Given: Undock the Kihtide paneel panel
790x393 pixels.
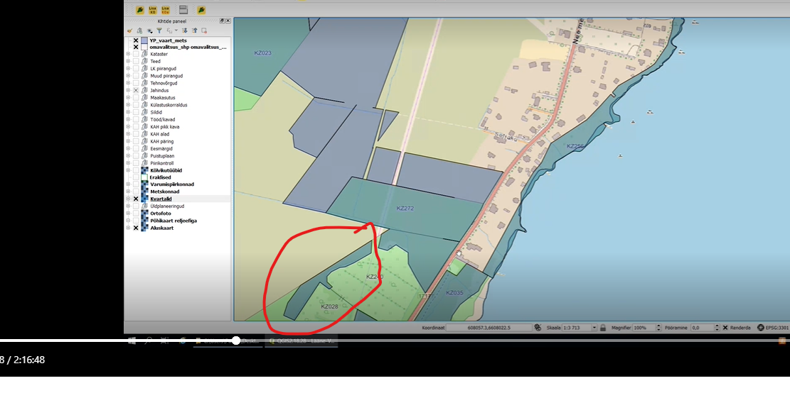Looking at the screenshot, I should tap(221, 21).
